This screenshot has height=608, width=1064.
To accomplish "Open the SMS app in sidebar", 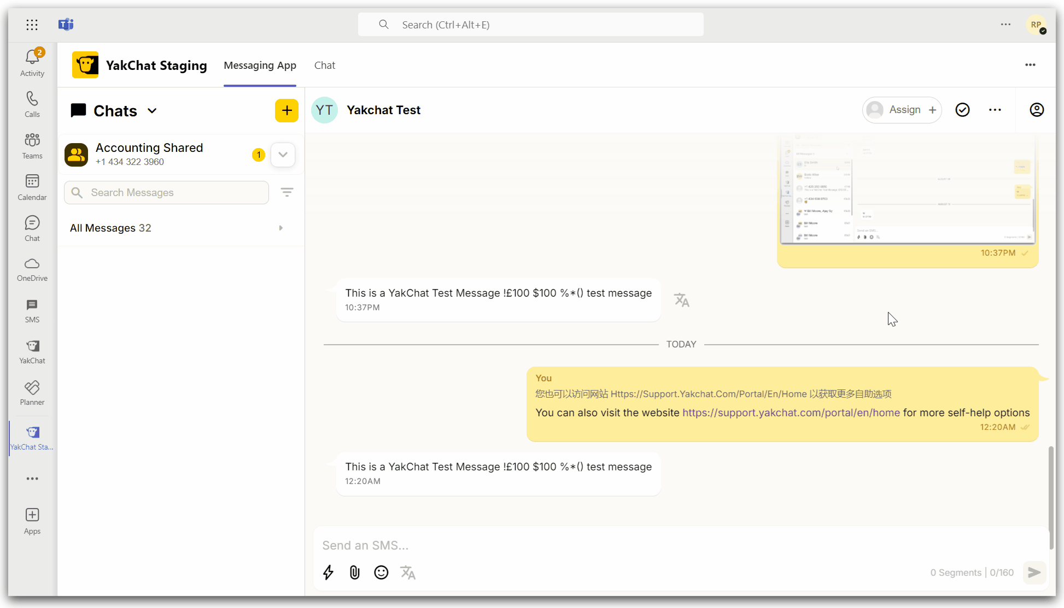I will click(x=32, y=311).
